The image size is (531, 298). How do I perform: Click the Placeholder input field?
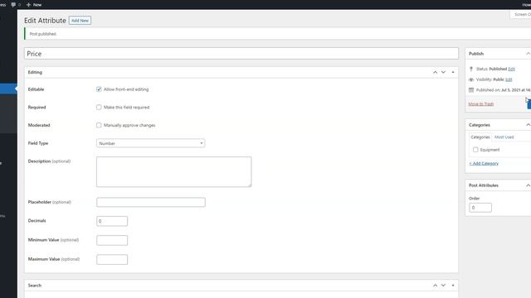(x=151, y=202)
